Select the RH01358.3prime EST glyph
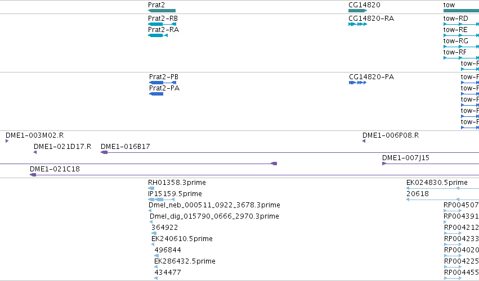Viewport: 479px width, 281px height. pyautogui.click(x=151, y=188)
